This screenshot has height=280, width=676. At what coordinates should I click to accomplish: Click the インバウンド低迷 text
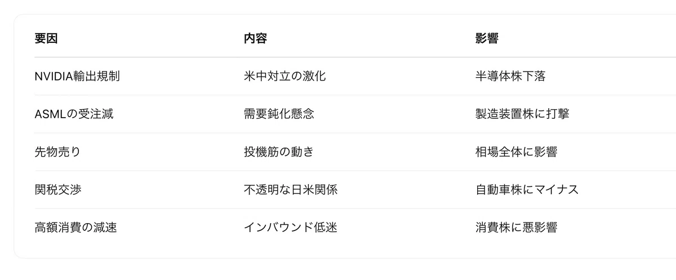[291, 228]
